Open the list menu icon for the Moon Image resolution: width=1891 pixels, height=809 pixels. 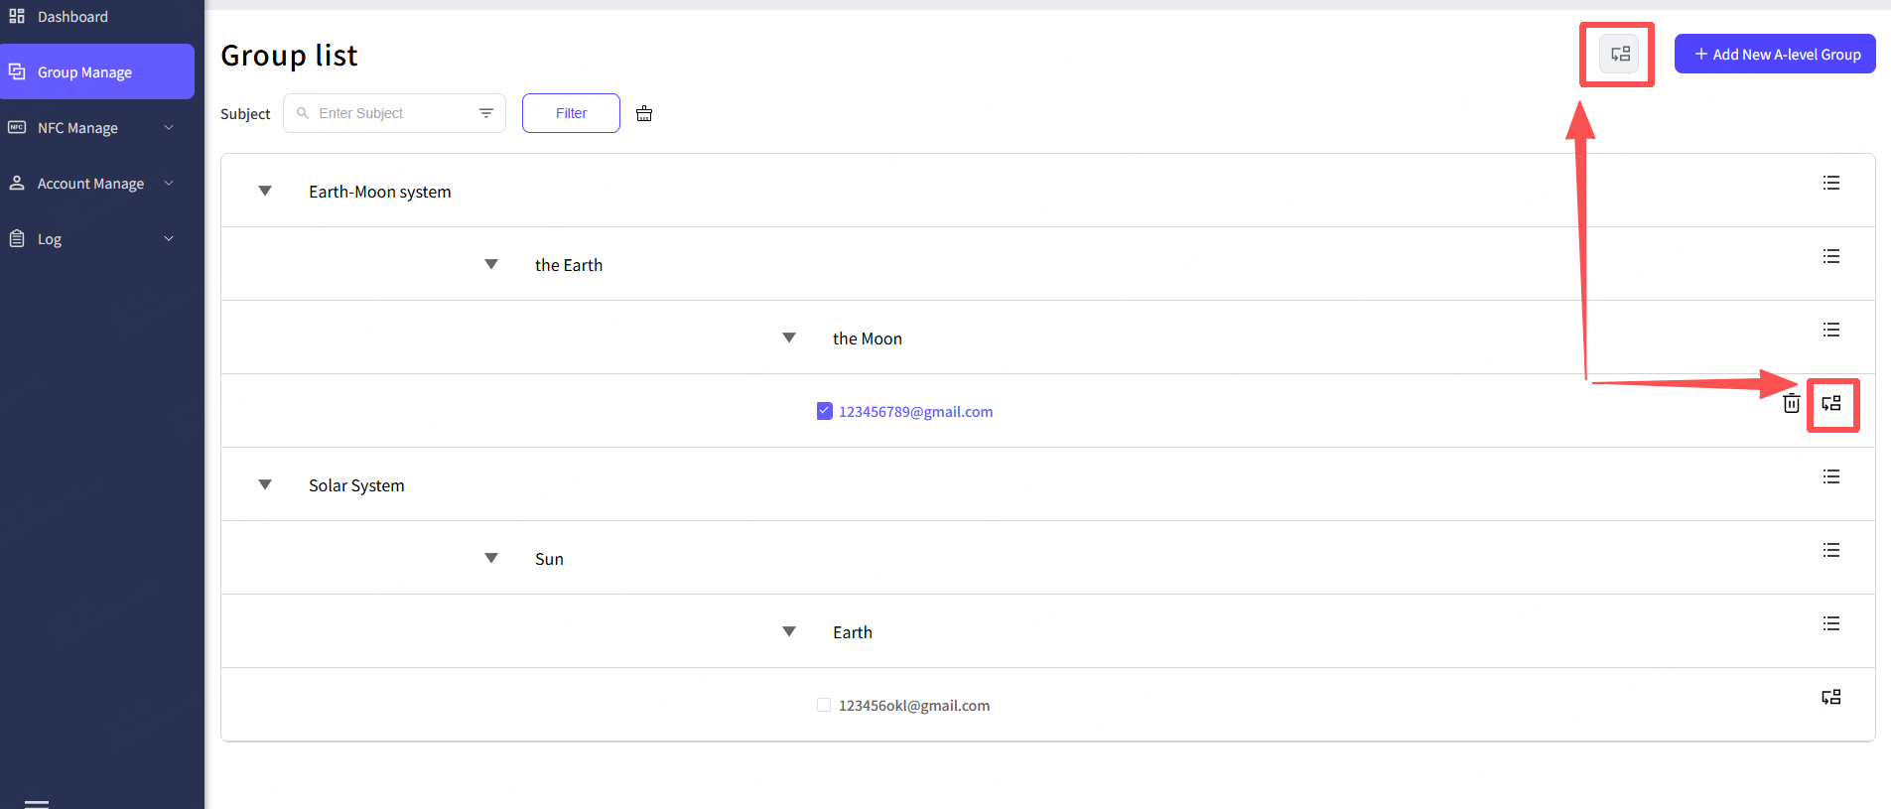tap(1831, 330)
